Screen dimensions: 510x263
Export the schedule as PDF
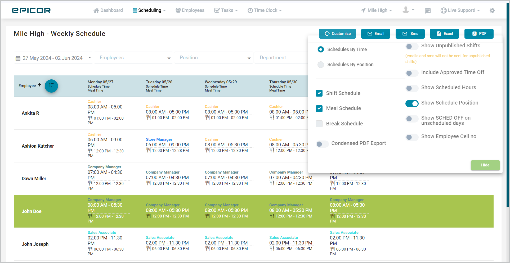(x=479, y=34)
